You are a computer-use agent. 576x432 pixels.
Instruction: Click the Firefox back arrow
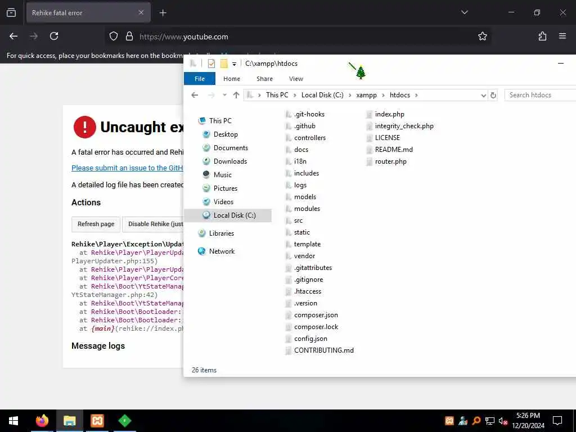pos(13,37)
